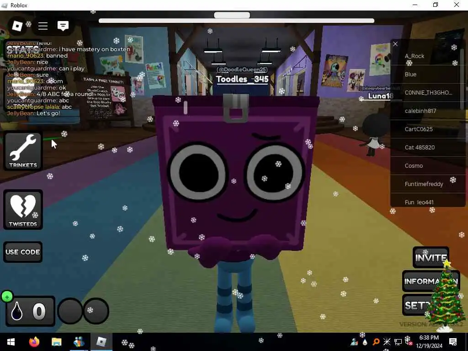Viewport: 468px width, 351px height.
Task: Open the clock showing 6:38 PM
Action: click(x=429, y=342)
